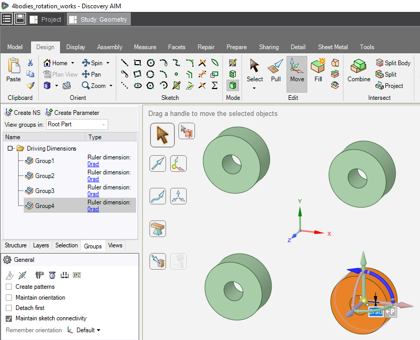Select the sketch Rectangle tool
This screenshot has width=420, height=340.
tap(138, 63)
